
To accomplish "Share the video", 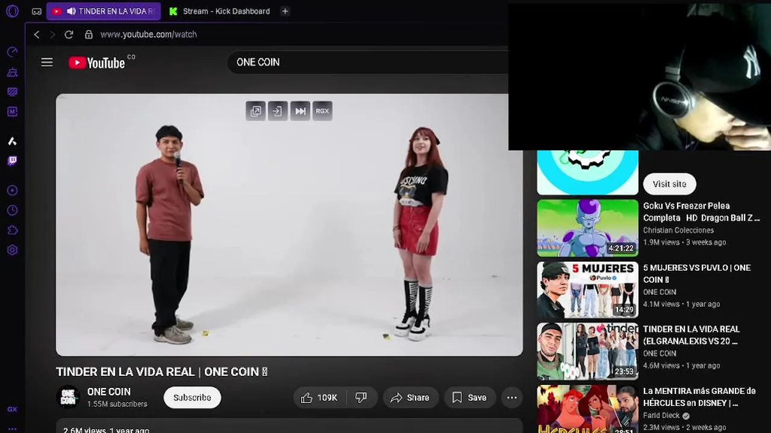I will [410, 398].
